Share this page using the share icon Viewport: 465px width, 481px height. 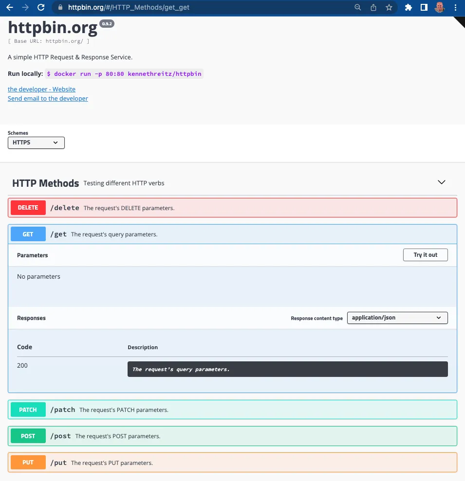373,7
